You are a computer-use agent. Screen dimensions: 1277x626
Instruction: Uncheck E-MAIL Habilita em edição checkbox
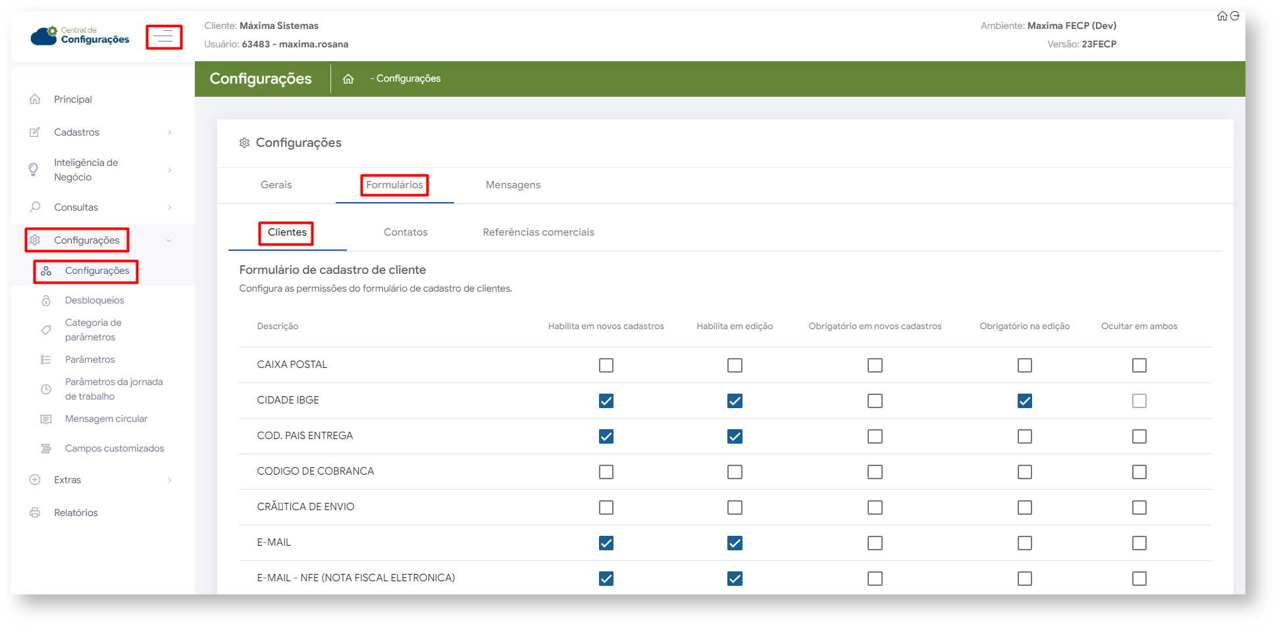click(x=735, y=543)
